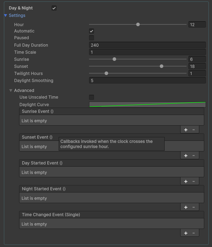Remove listener from Time Changed Event list
This screenshot has width=212, height=247.
(194, 233)
